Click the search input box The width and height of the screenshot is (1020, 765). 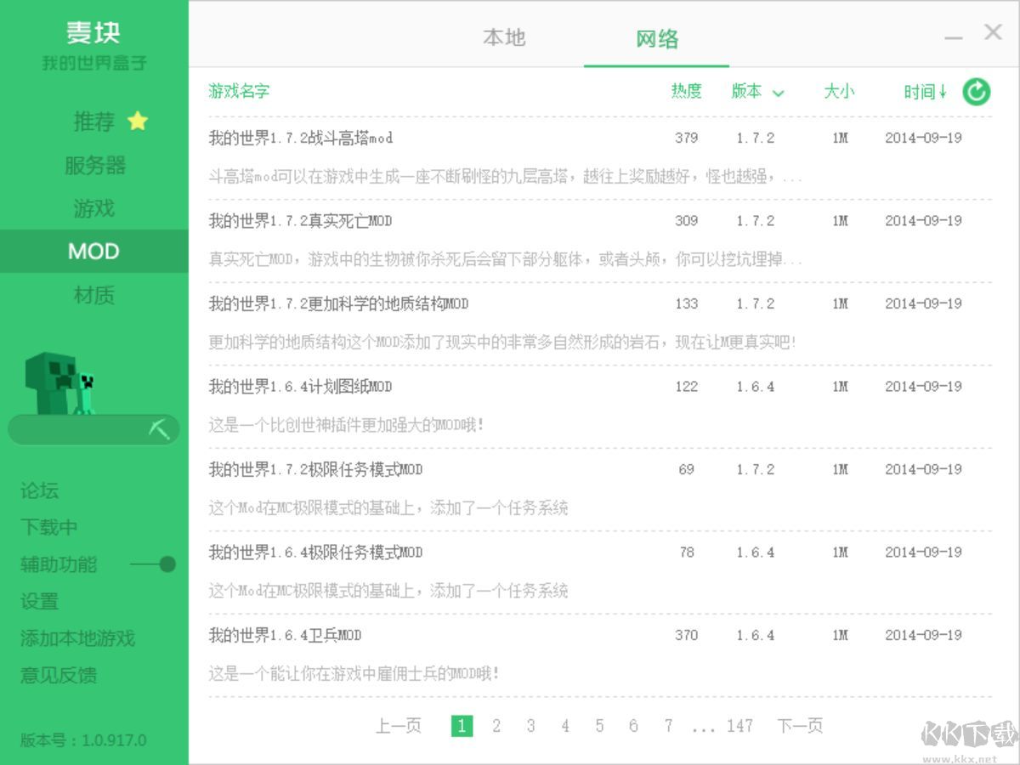81,429
